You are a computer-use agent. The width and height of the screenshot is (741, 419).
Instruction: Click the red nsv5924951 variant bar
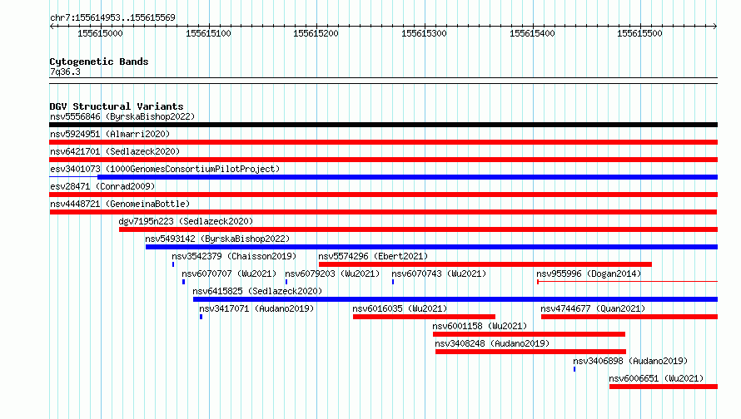point(383,142)
